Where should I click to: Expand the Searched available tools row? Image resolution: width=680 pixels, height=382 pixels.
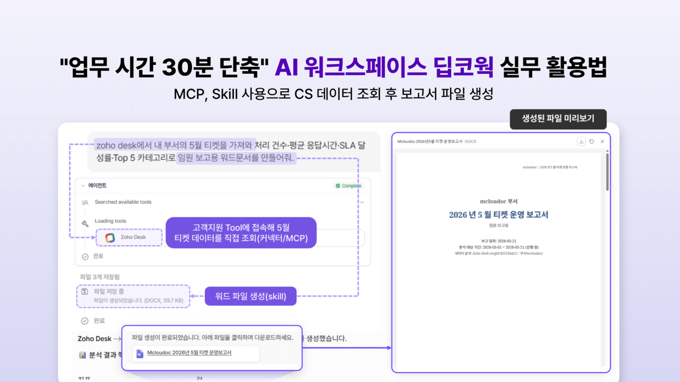(363, 202)
